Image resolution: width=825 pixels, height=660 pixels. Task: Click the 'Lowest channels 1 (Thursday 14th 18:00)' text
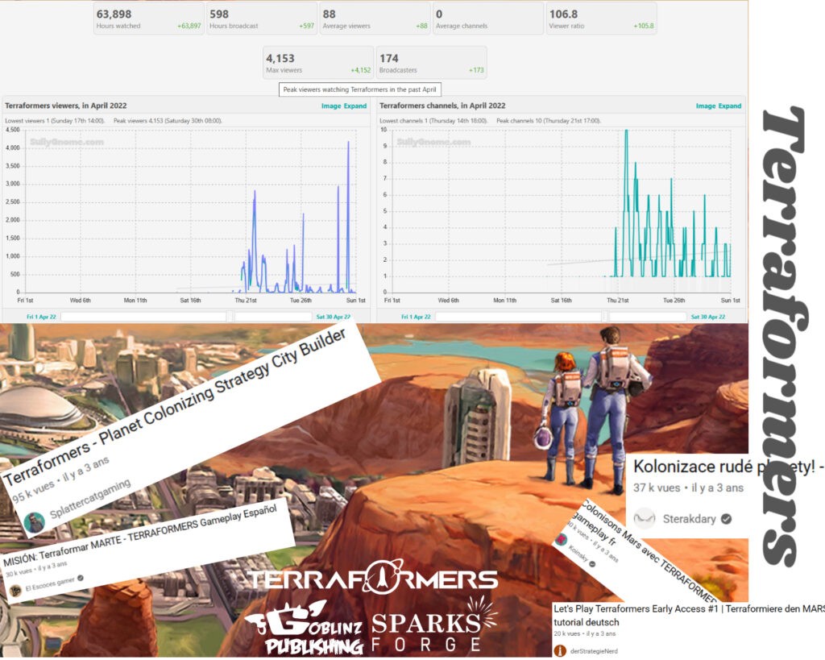pos(433,121)
